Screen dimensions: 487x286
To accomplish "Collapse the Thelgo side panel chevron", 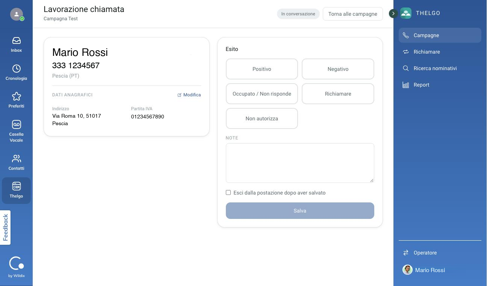I will [393, 13].
